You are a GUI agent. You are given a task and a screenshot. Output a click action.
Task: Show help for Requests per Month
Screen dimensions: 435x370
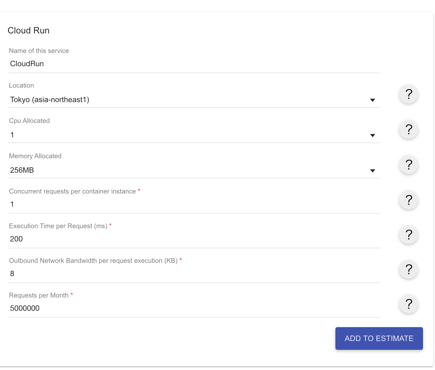pos(409,304)
